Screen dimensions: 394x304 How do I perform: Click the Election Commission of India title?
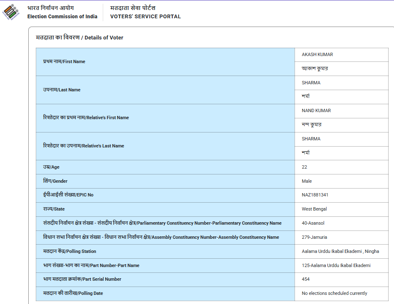(62, 12)
